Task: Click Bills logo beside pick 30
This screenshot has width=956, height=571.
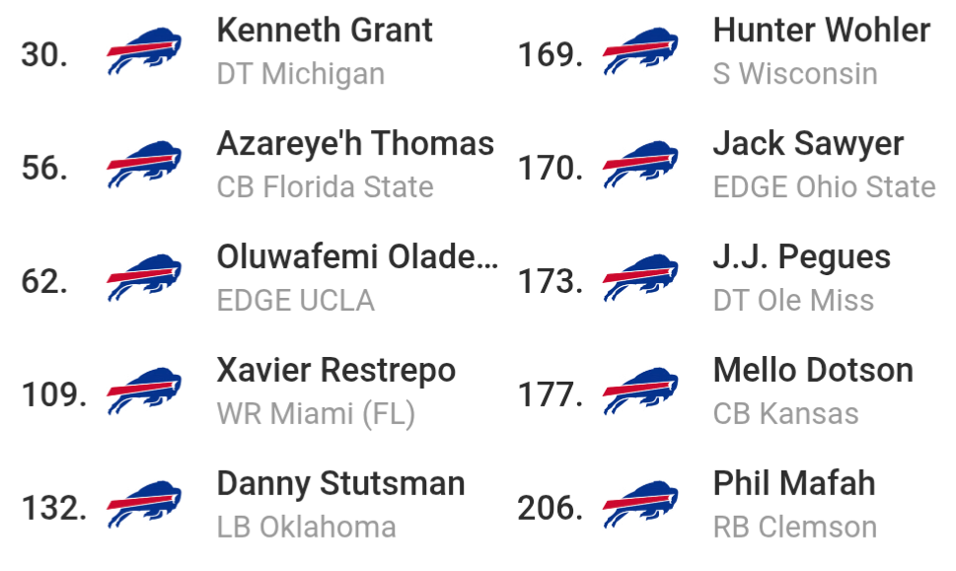Action: 144,51
